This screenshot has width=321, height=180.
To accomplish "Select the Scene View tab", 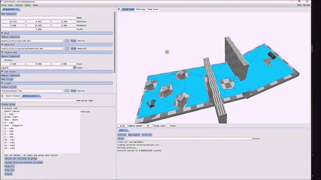I will [x=128, y=9].
